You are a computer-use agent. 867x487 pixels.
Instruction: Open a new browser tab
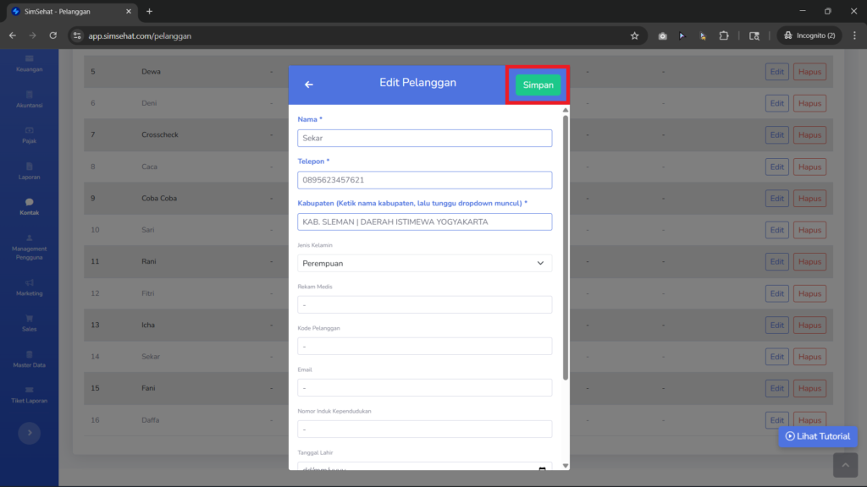coord(149,12)
